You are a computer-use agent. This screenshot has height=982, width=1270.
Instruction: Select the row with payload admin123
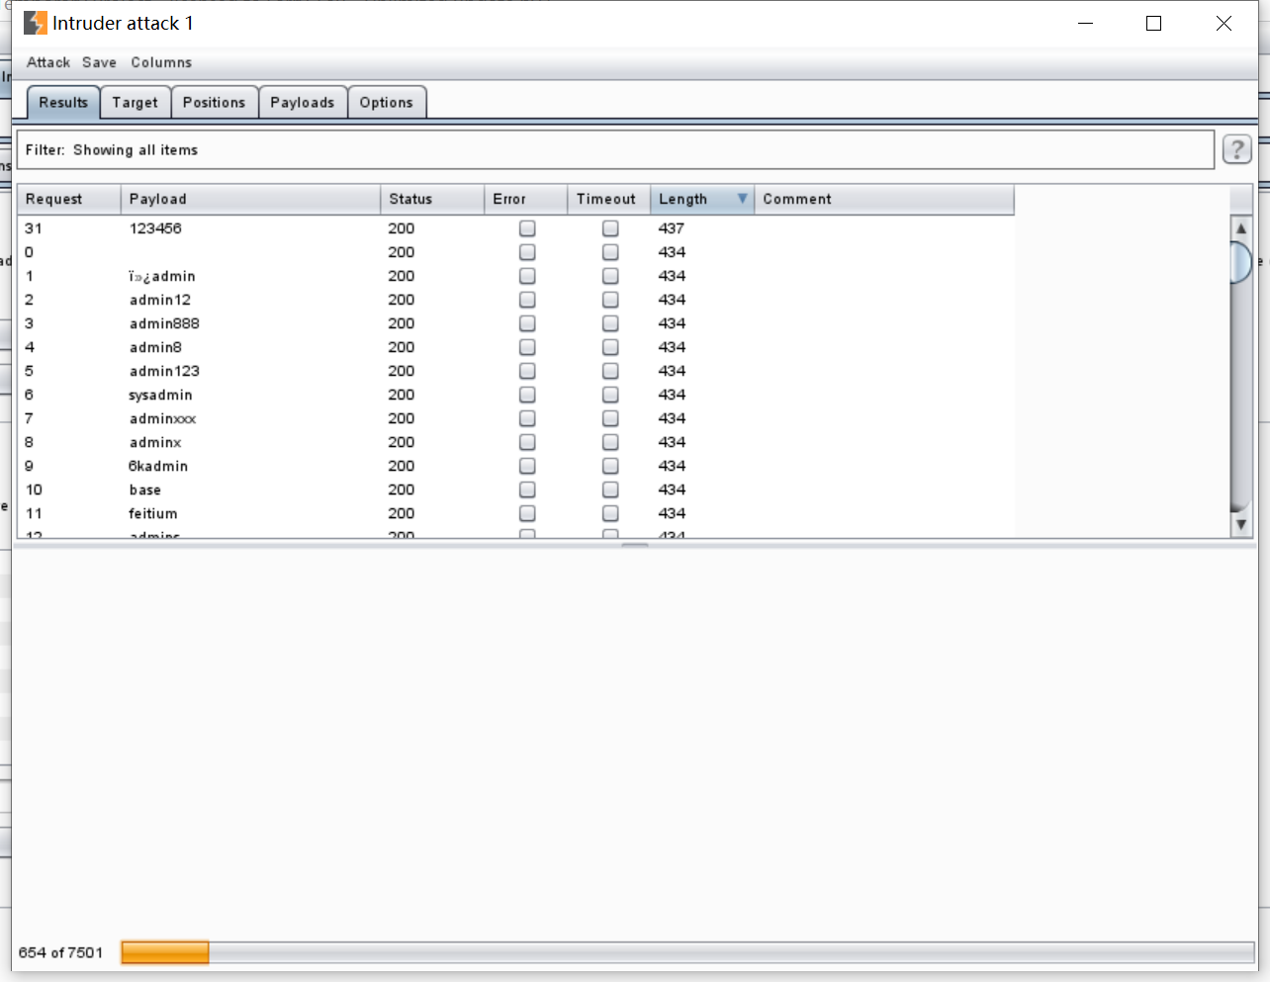coord(515,371)
